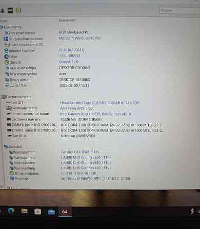Click the Internet Explorer row icon
The height and width of the screenshot is (229, 200).
tap(6, 51)
